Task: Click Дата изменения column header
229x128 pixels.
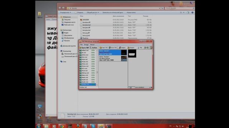Action: click(x=118, y=16)
